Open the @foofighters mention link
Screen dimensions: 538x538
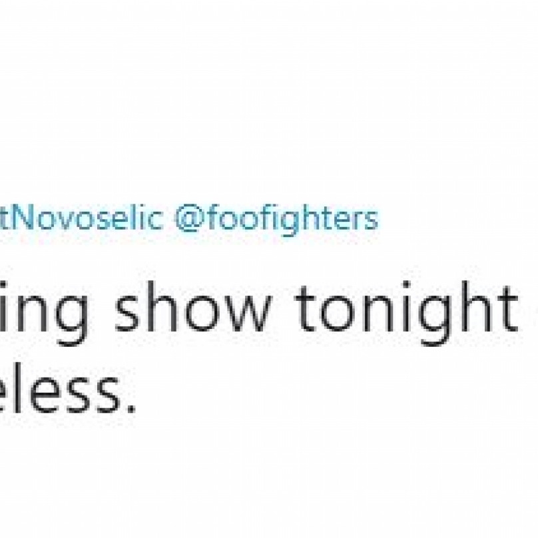click(x=276, y=219)
